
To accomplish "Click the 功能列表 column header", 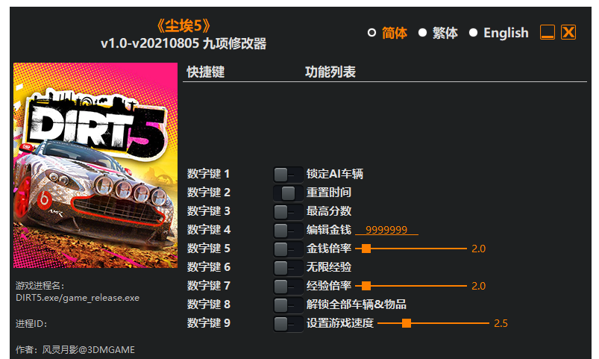I will tap(330, 72).
